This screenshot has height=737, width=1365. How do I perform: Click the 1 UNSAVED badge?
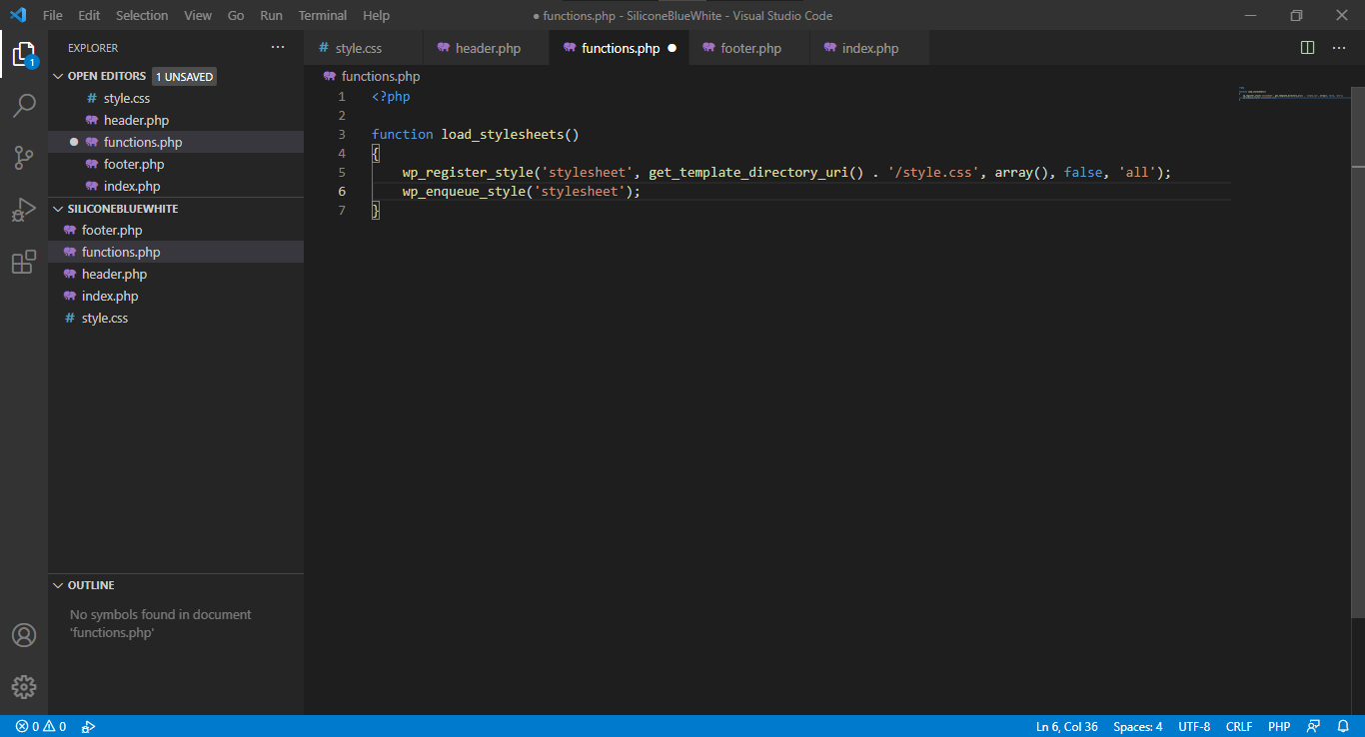click(184, 76)
